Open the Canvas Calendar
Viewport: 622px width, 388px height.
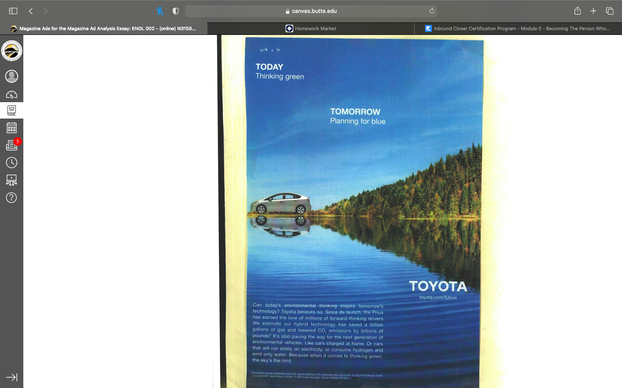click(x=12, y=128)
